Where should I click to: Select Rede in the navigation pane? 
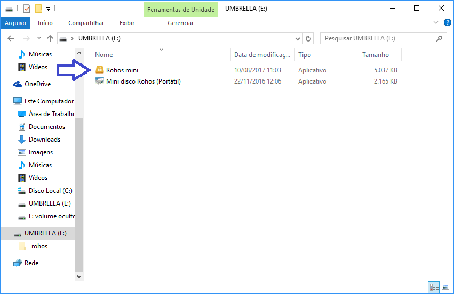(26, 263)
